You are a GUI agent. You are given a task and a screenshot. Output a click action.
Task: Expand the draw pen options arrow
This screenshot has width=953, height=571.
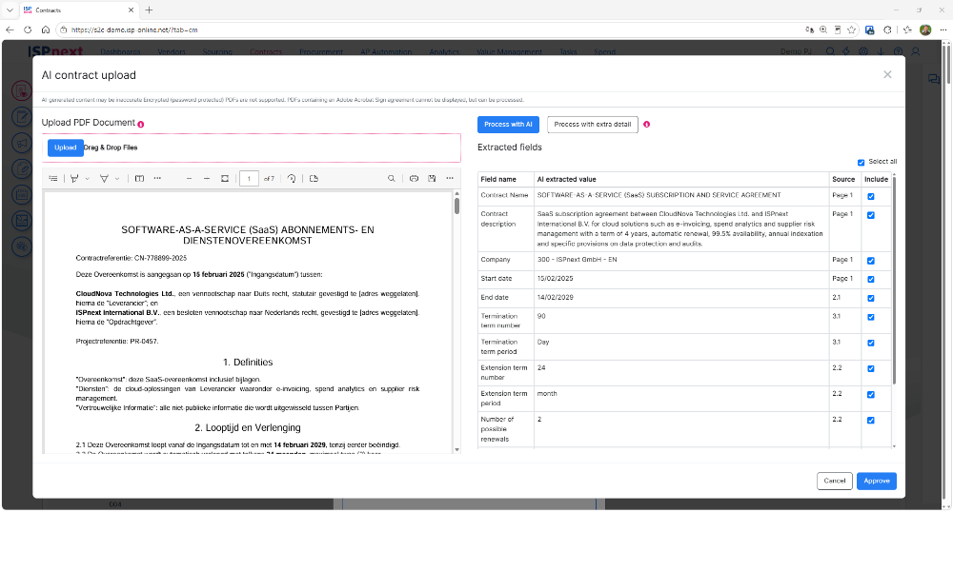(x=88, y=179)
